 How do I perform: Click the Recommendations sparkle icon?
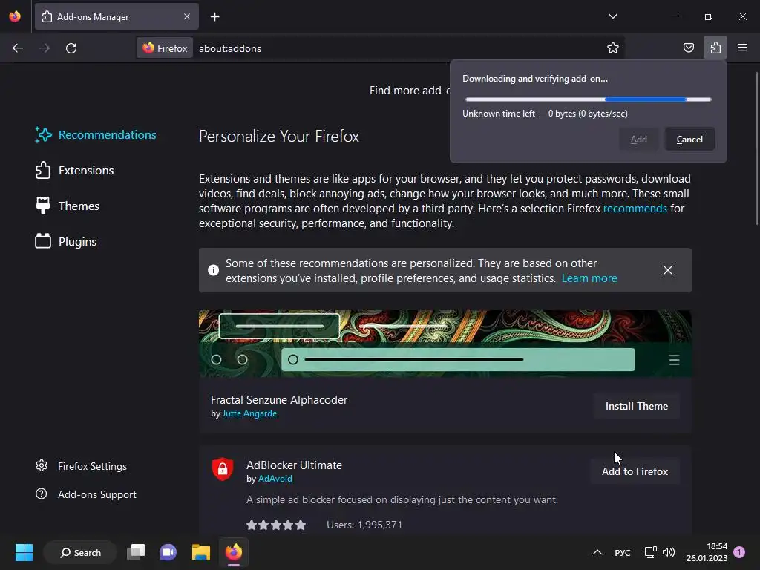(42, 135)
